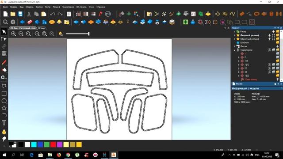Open Firefox from the taskbar
This screenshot has width=283, height=159.
59,155
